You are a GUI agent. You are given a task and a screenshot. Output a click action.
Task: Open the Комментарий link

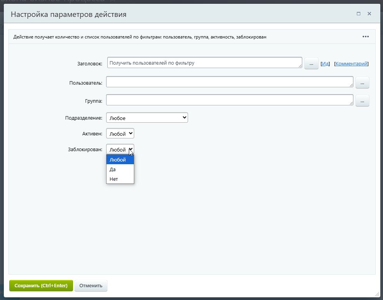pos(351,64)
